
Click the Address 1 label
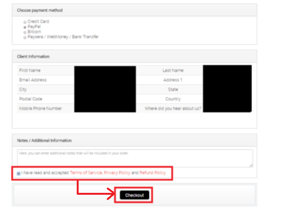tap(173, 80)
